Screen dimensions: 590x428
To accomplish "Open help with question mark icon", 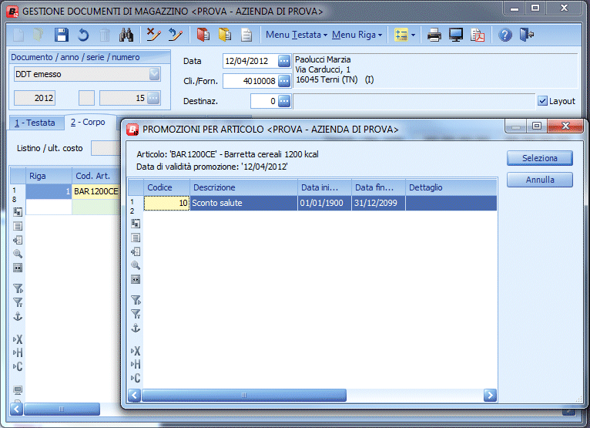I will [x=505, y=35].
